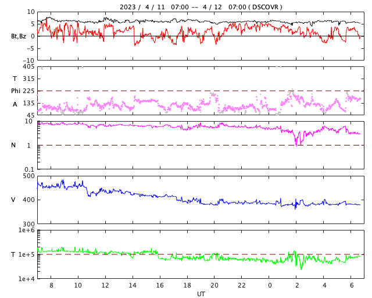
Task: Click the x-axis hour label 0
Action: point(270,285)
